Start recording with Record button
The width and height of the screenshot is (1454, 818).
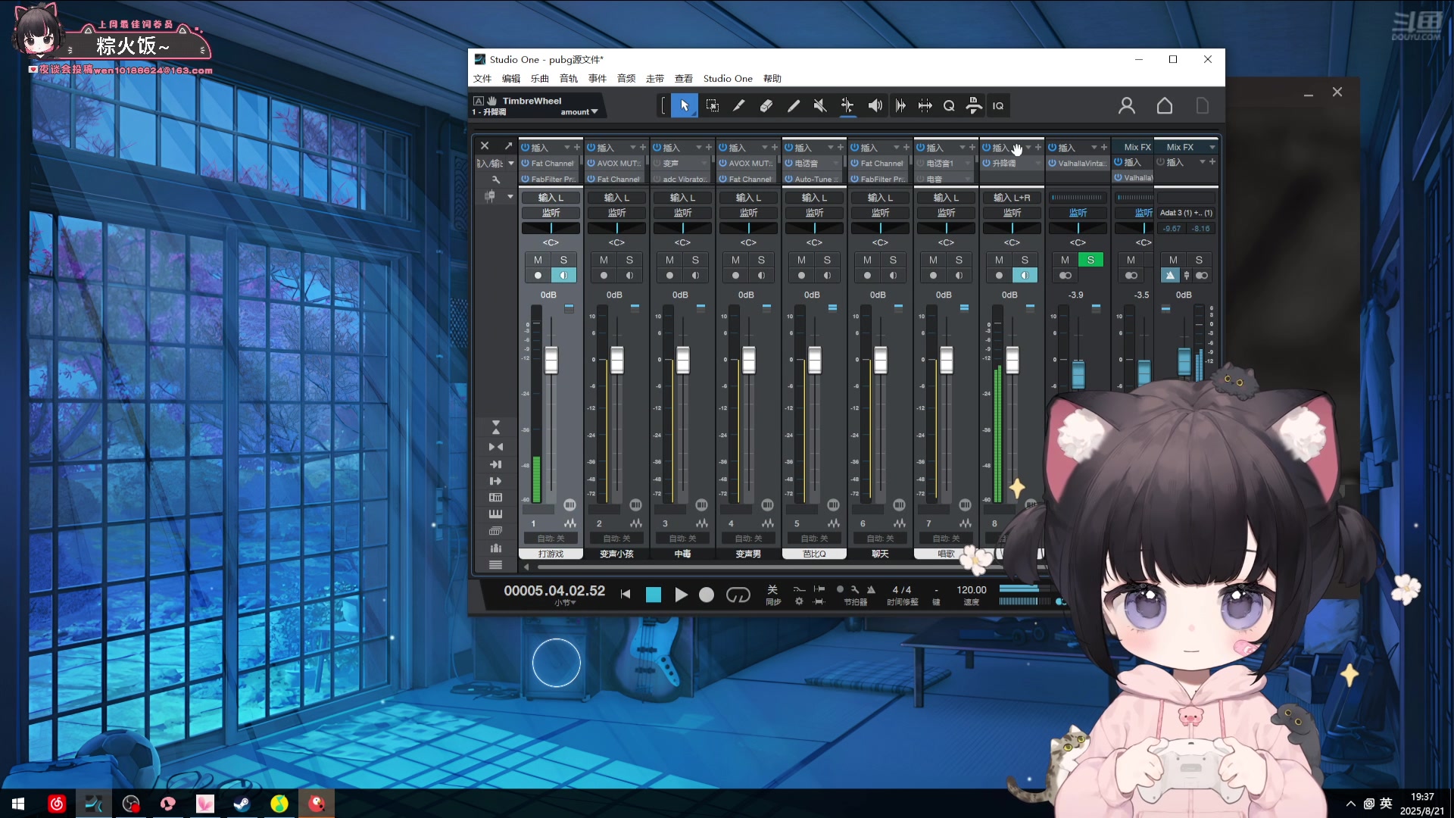707,595
